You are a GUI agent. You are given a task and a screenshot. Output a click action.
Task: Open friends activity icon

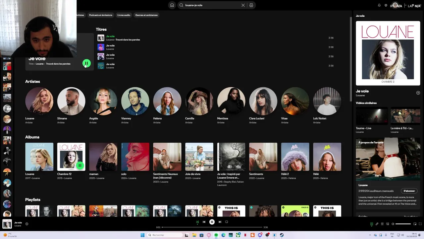(386, 5)
